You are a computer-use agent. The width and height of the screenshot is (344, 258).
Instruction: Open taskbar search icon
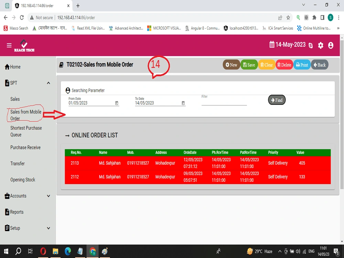click(x=18, y=251)
